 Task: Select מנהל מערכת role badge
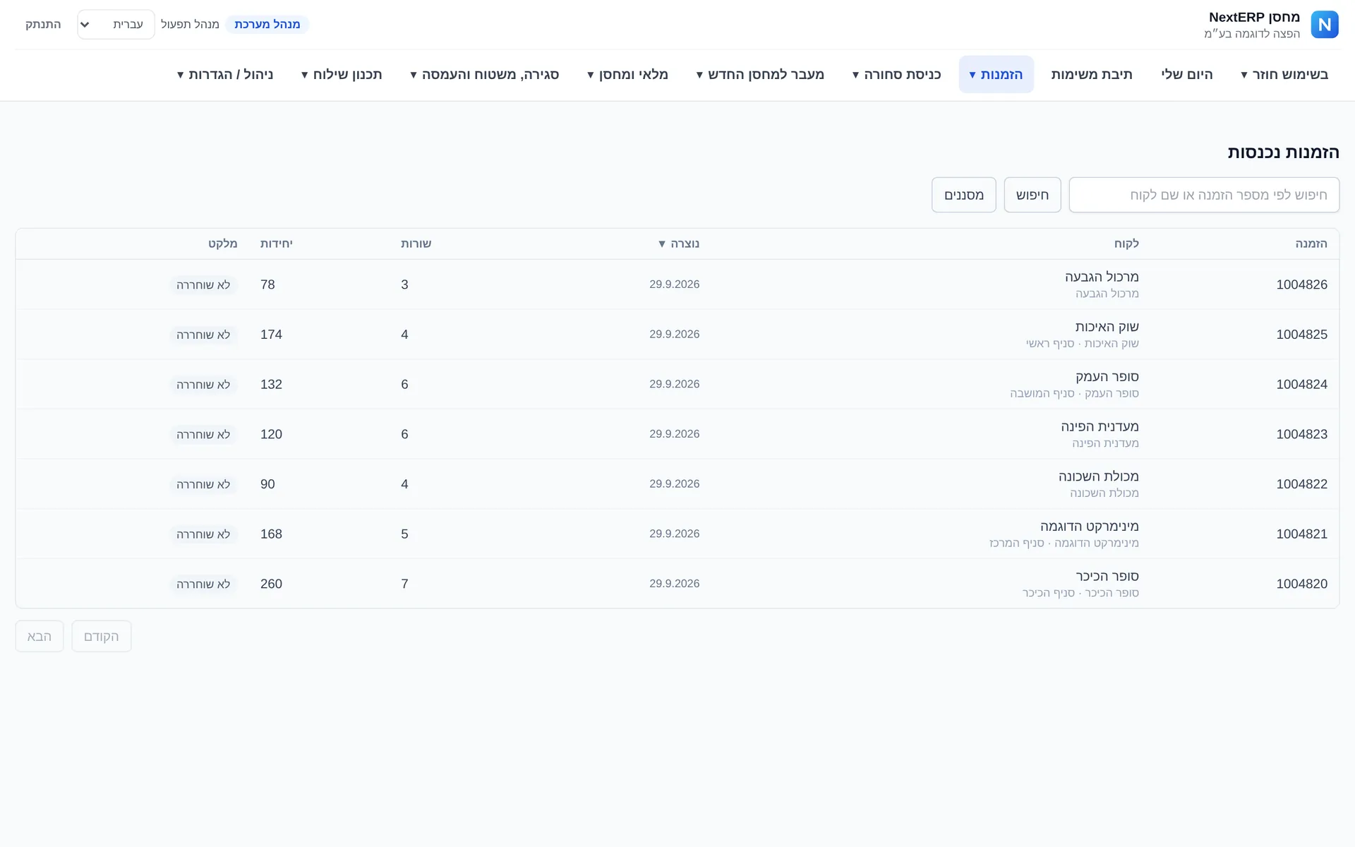click(x=267, y=24)
